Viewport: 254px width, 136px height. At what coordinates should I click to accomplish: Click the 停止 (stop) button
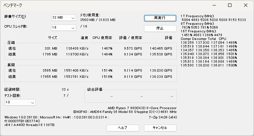[160, 28]
